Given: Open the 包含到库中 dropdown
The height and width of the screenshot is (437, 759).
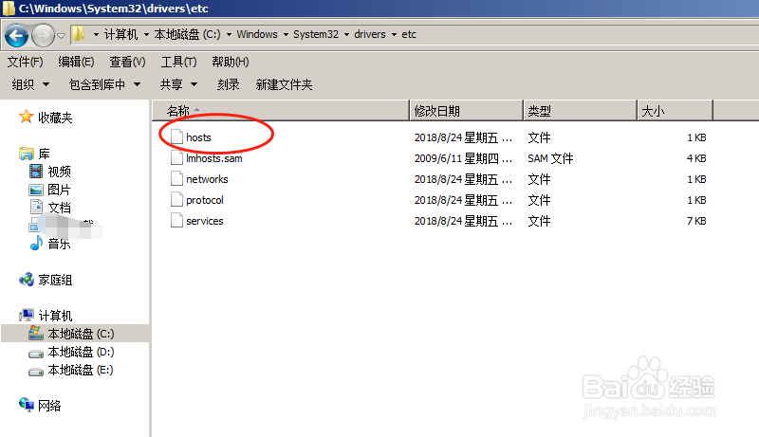Looking at the screenshot, I should click(x=104, y=84).
